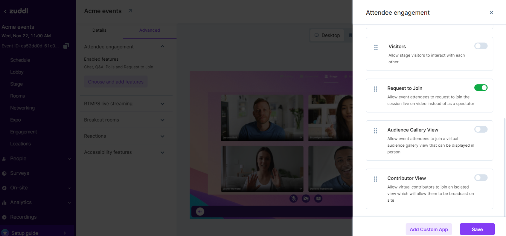This screenshot has height=236, width=506.
Task: Expand the On-site sidebar menu chevron
Action: coord(69,188)
